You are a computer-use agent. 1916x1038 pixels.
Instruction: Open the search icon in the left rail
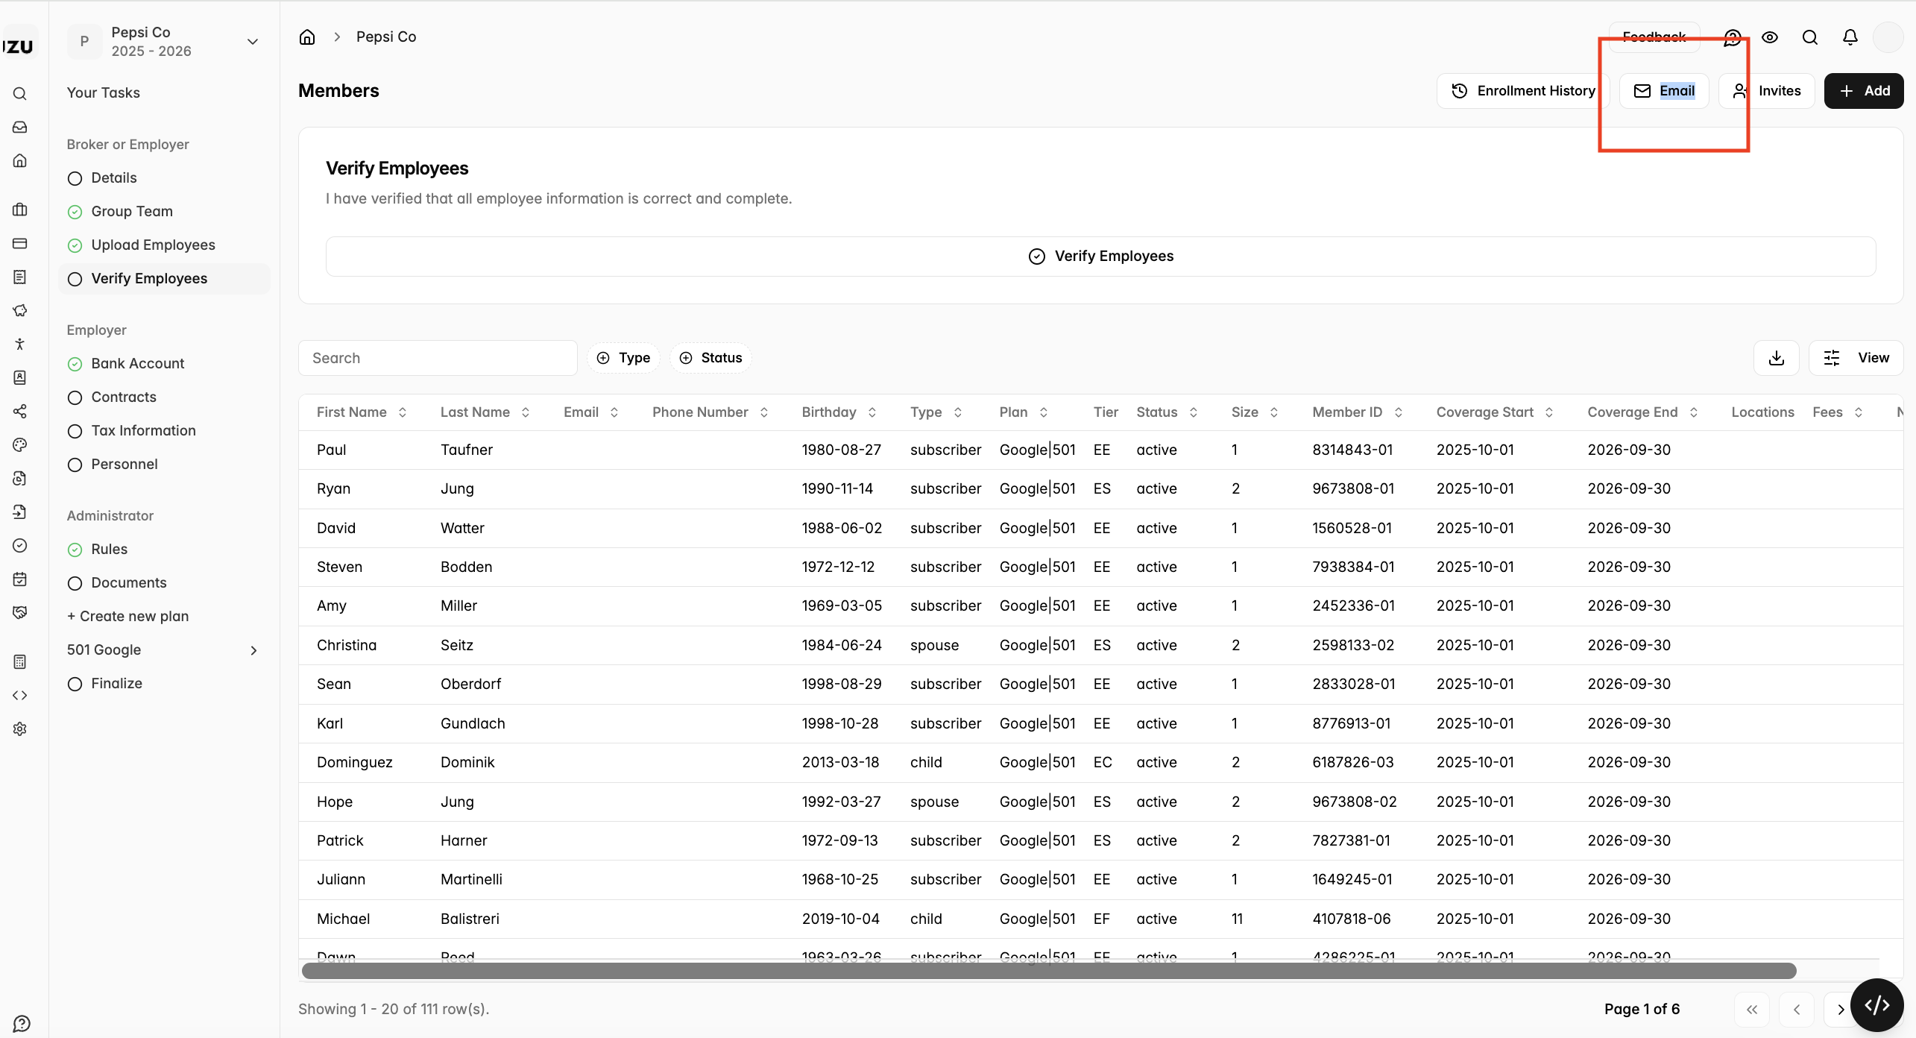(20, 94)
